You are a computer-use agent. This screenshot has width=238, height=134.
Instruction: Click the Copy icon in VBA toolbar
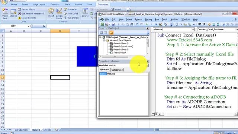(x=123, y=24)
